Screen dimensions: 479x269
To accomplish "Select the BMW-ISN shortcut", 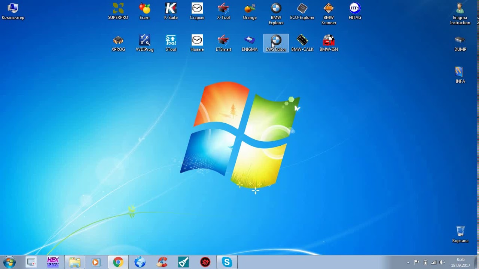I will tap(329, 43).
